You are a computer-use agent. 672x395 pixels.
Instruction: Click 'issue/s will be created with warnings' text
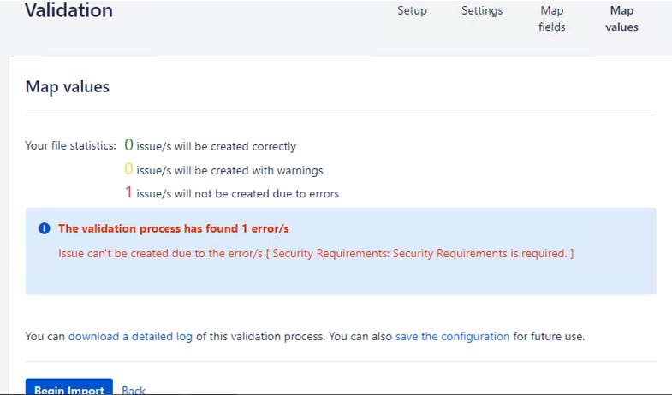pos(229,170)
